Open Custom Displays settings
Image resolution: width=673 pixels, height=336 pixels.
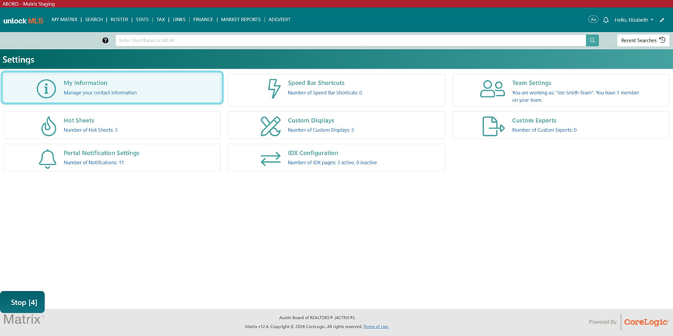click(311, 121)
